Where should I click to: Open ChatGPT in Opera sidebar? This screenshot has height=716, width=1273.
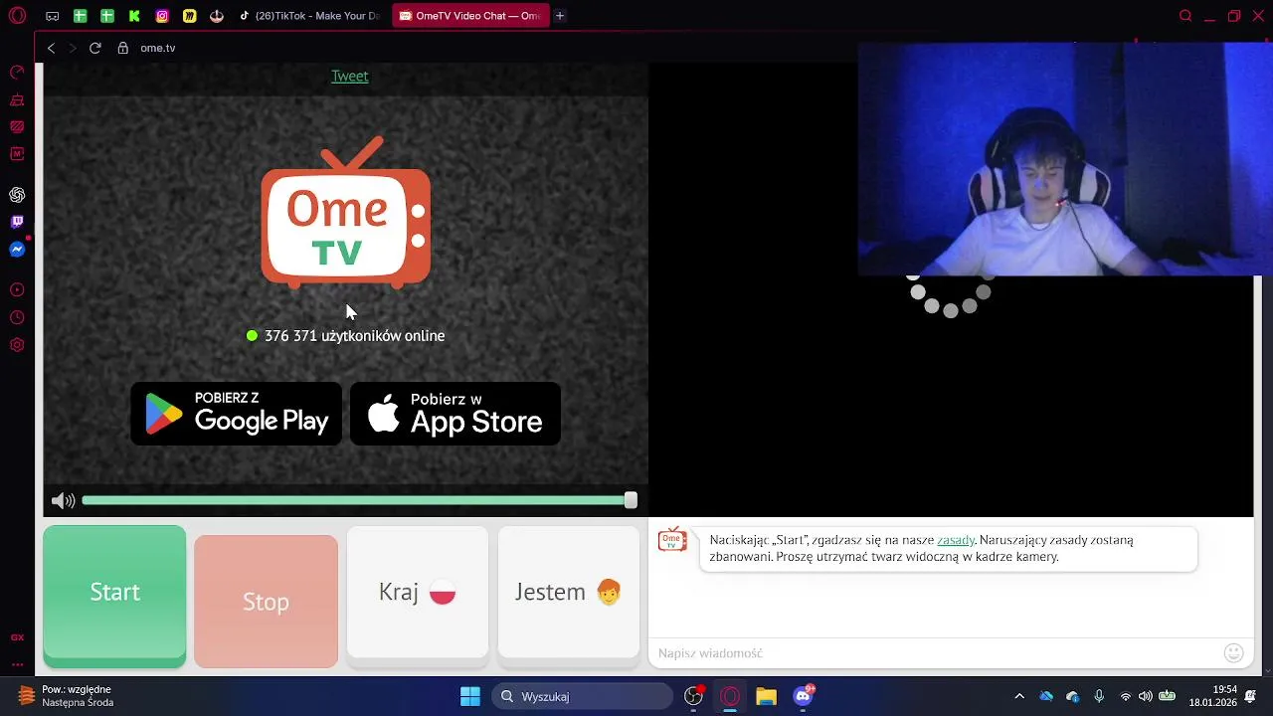click(17, 195)
